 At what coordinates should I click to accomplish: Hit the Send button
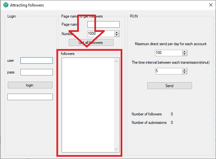169,86
